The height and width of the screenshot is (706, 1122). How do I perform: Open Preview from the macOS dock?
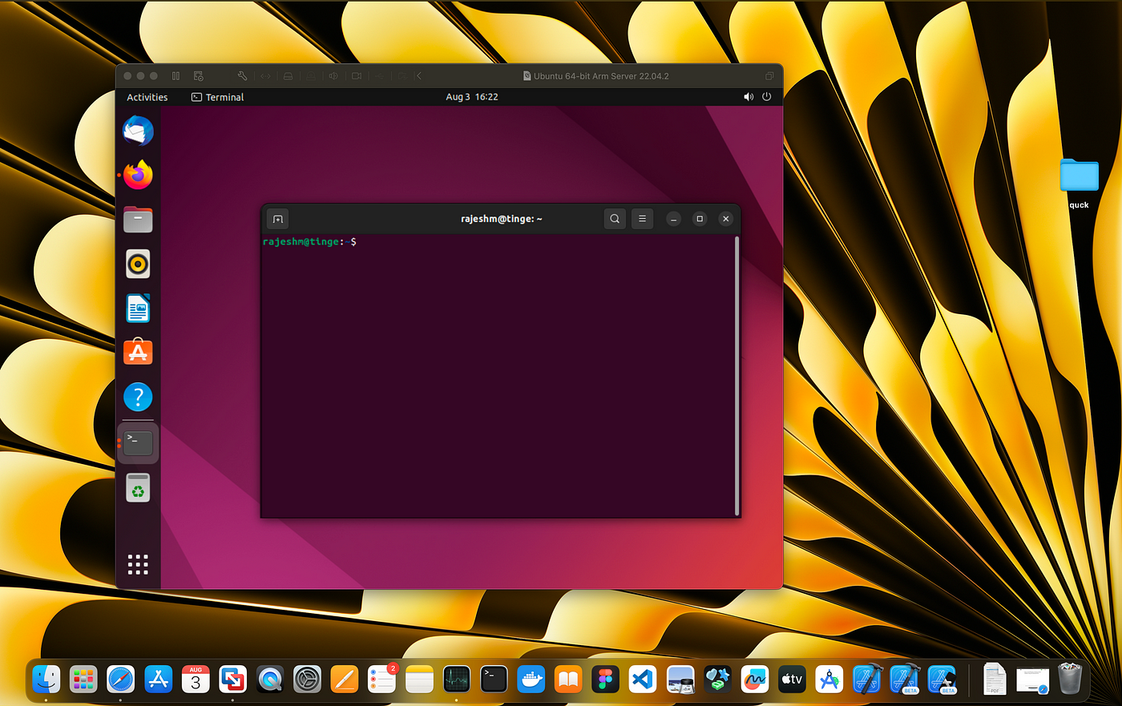pos(680,680)
